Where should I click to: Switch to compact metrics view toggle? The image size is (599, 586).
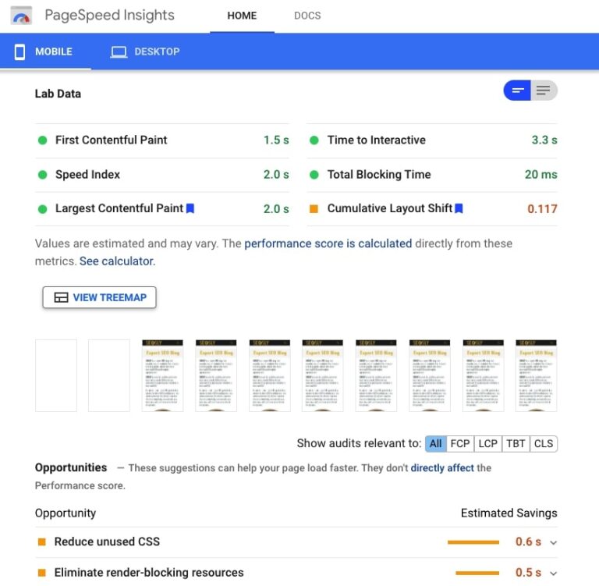(517, 91)
